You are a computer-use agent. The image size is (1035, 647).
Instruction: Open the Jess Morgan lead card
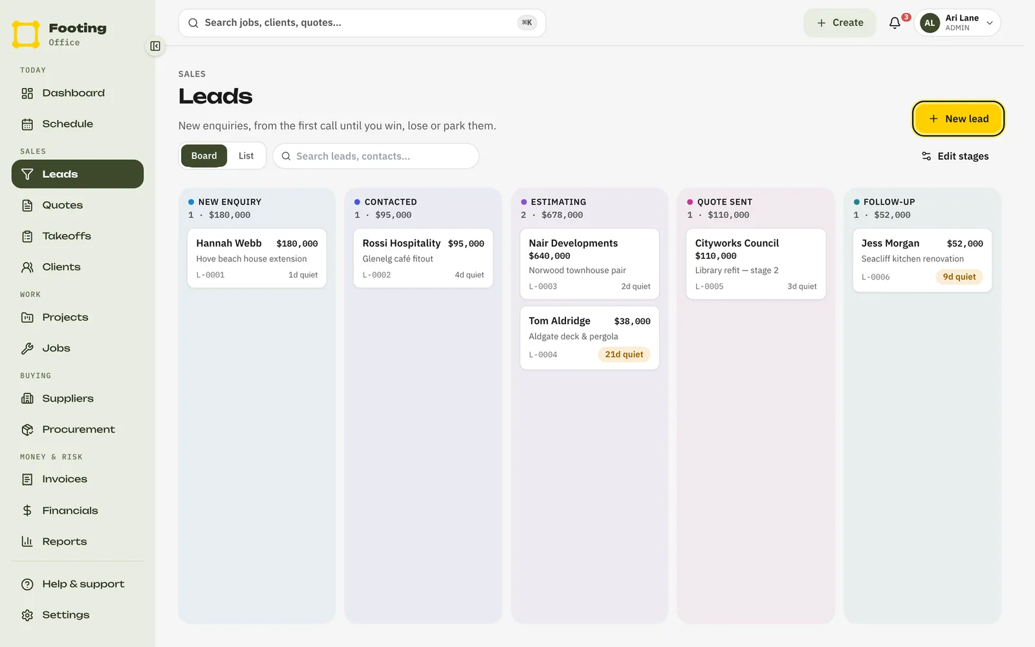[922, 260]
